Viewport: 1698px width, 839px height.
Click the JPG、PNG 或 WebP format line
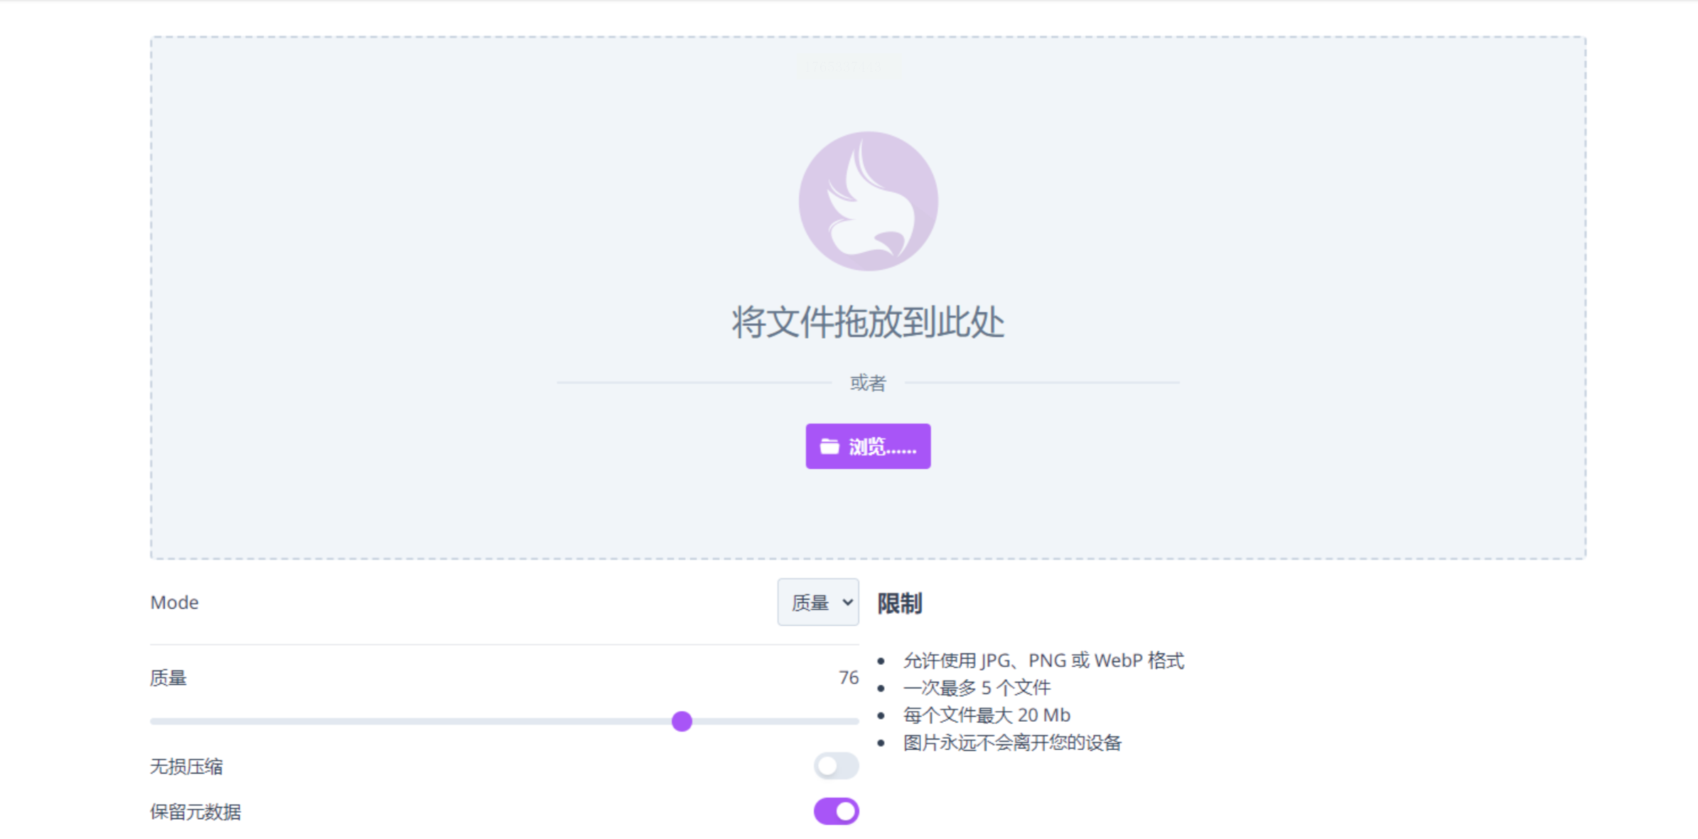(1043, 661)
